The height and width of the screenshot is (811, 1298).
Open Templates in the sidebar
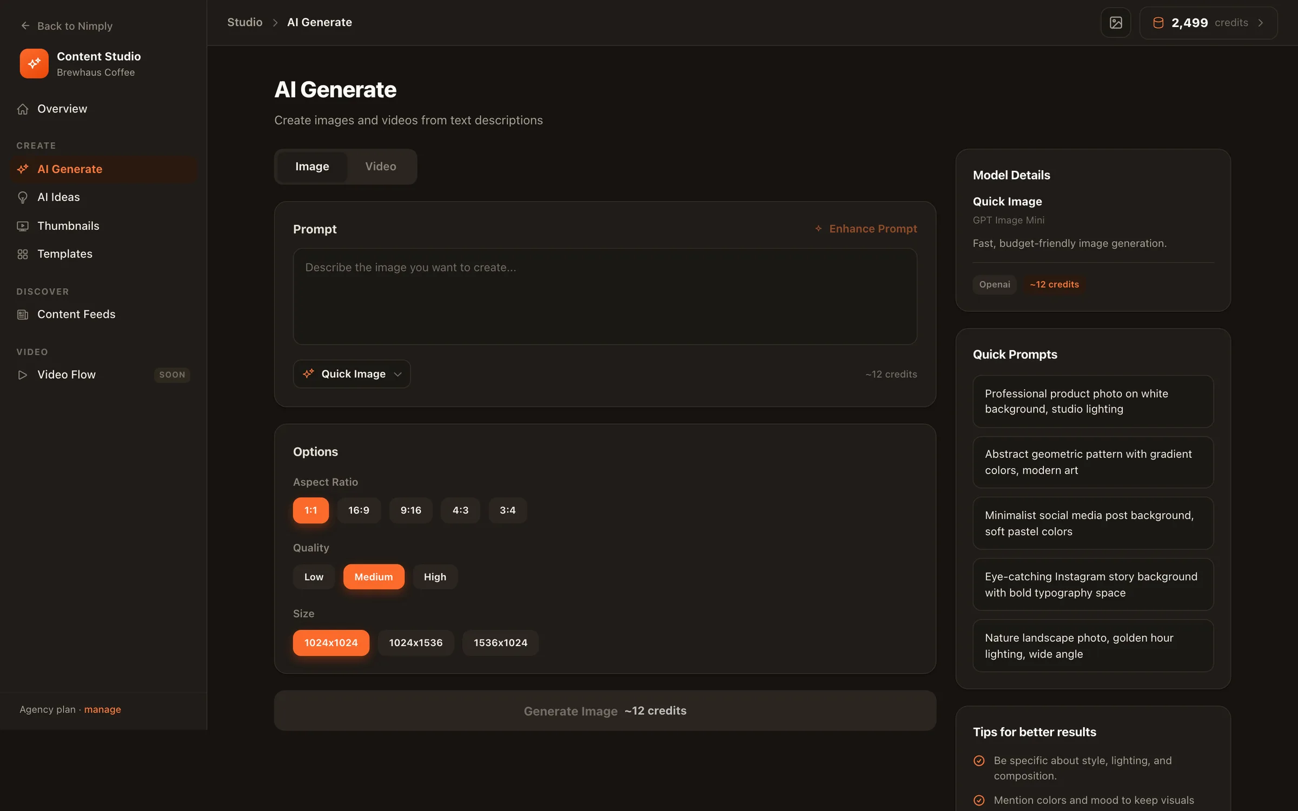pos(104,254)
